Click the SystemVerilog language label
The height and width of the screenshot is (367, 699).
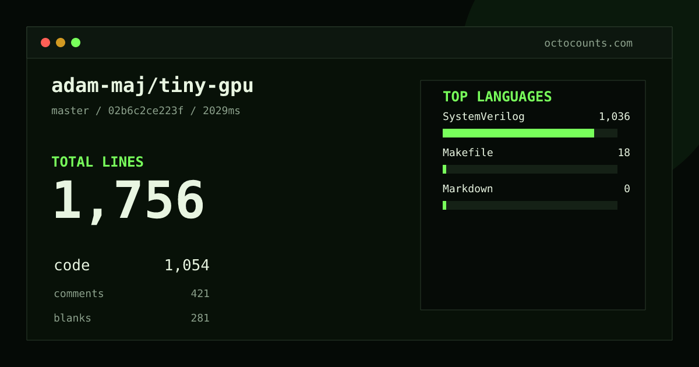click(x=483, y=117)
